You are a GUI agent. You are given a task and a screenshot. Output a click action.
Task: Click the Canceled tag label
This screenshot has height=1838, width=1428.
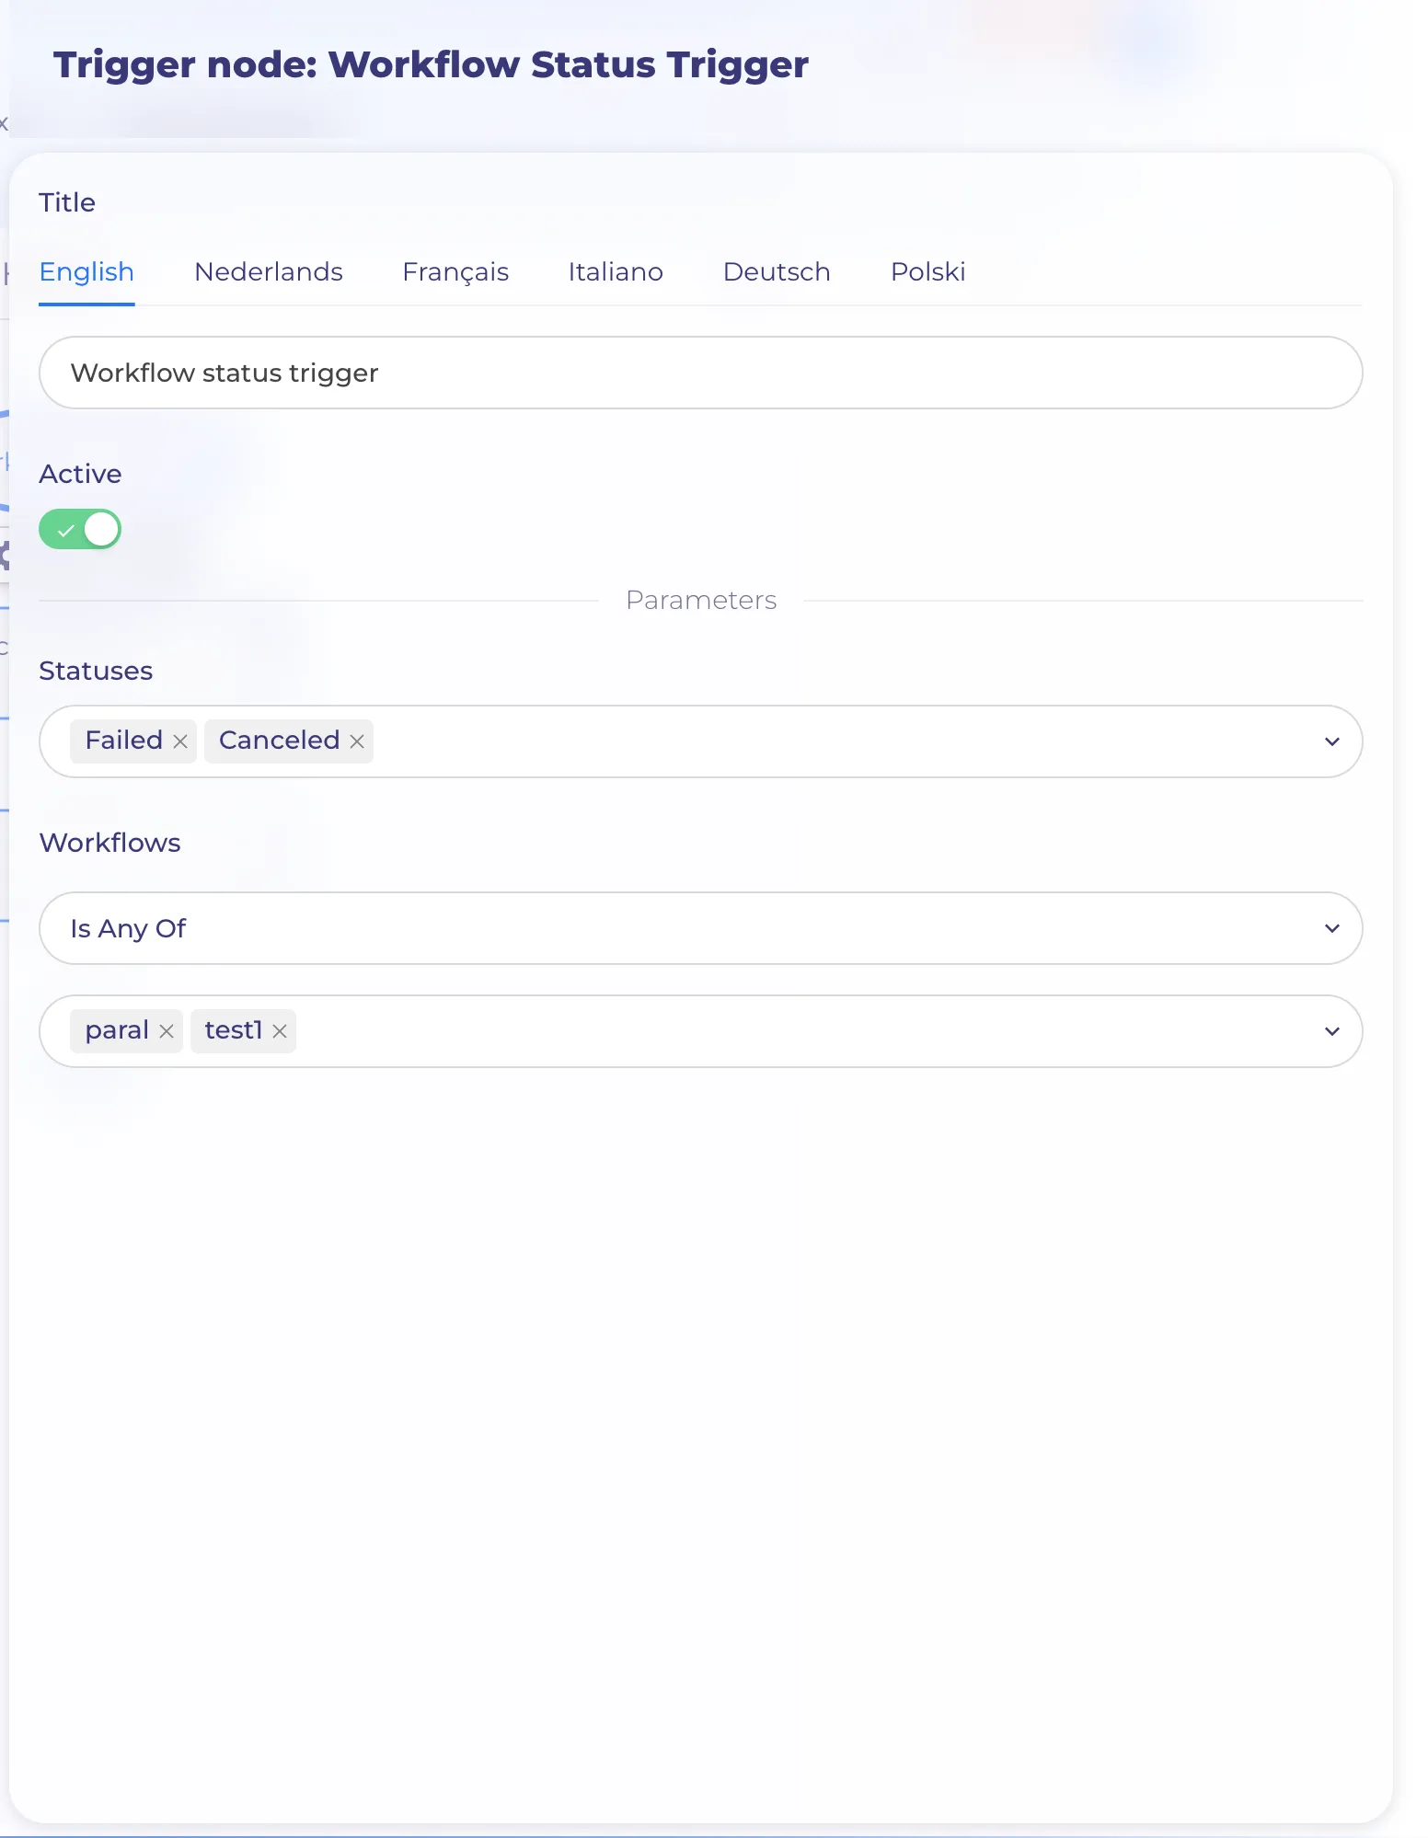pos(279,741)
